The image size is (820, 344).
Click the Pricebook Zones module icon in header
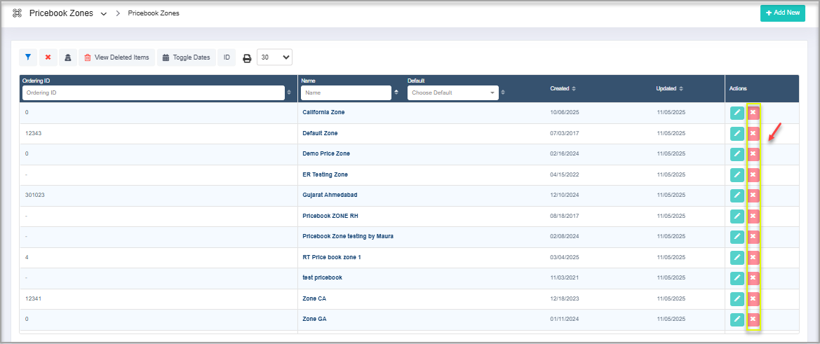pyautogui.click(x=18, y=13)
